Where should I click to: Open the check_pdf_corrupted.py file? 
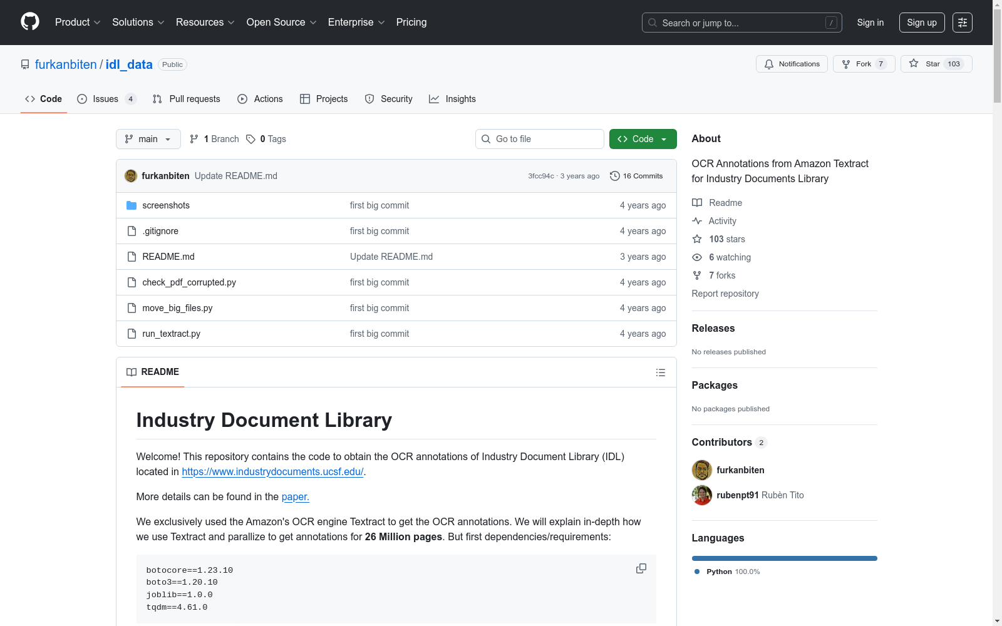tap(189, 282)
